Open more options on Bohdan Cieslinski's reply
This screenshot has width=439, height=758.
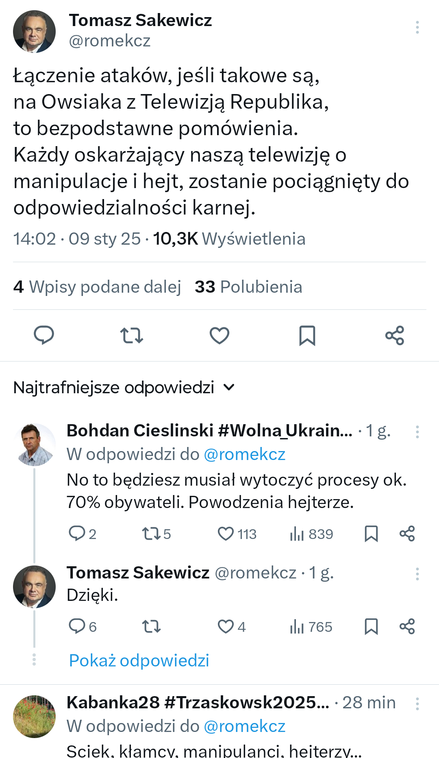tap(417, 432)
